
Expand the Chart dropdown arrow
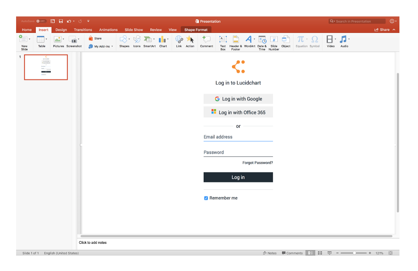(x=168, y=39)
